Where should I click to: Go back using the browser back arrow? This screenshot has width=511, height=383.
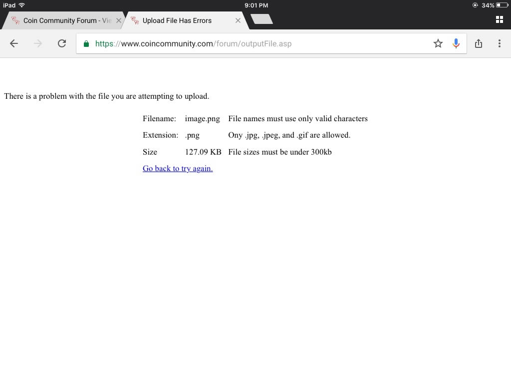tap(13, 43)
